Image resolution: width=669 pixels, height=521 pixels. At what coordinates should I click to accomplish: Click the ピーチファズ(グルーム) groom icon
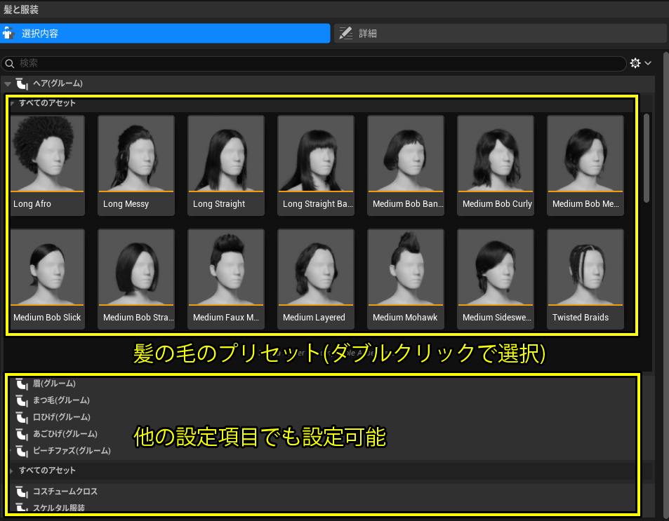[22, 451]
